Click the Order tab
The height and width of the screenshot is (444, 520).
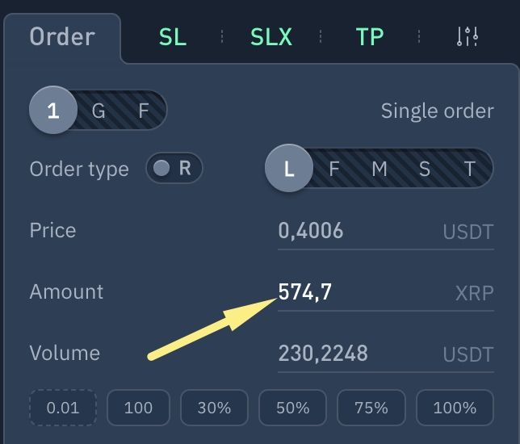point(62,36)
